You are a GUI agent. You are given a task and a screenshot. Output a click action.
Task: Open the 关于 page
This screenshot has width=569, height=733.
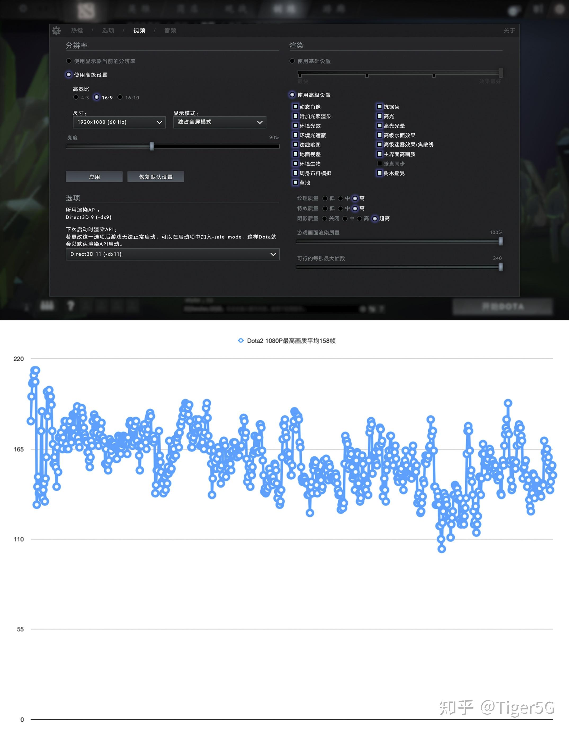(x=509, y=30)
